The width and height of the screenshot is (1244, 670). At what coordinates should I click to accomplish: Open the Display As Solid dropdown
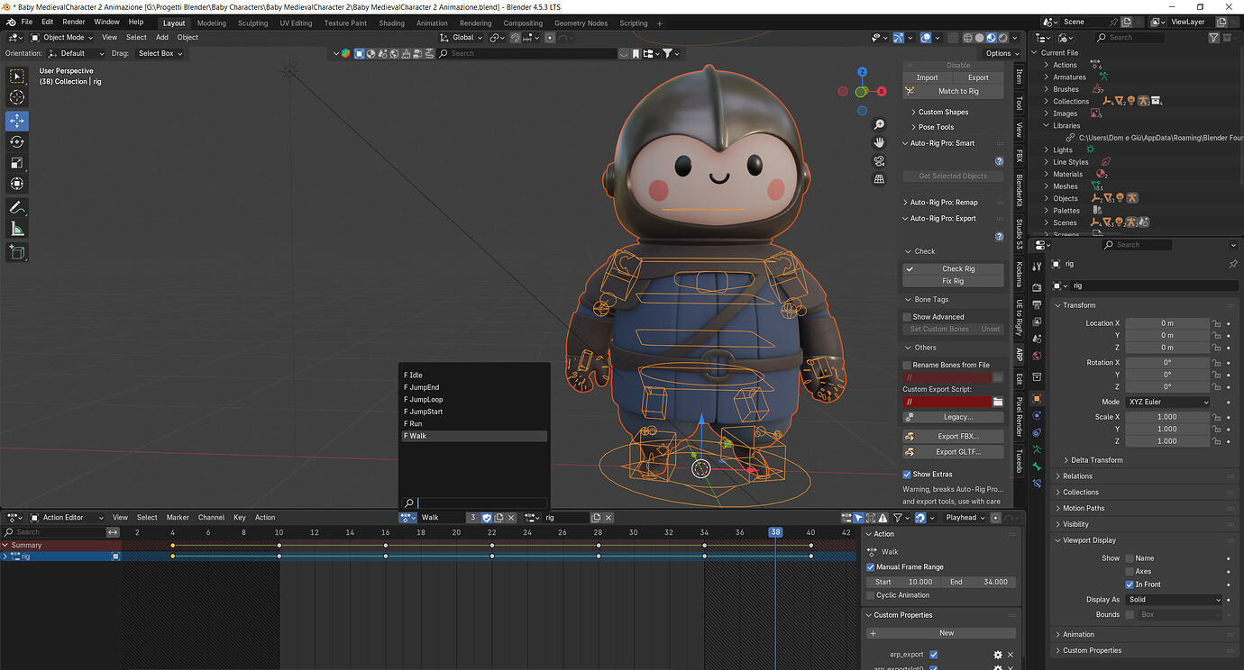click(x=1175, y=600)
